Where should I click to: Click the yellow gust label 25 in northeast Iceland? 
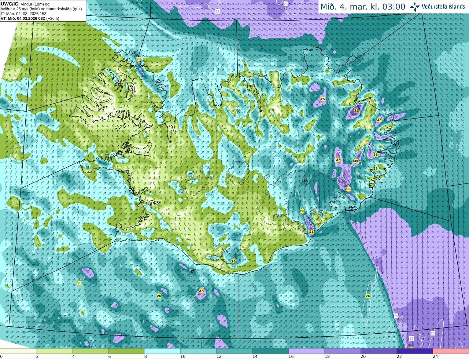[323, 99]
